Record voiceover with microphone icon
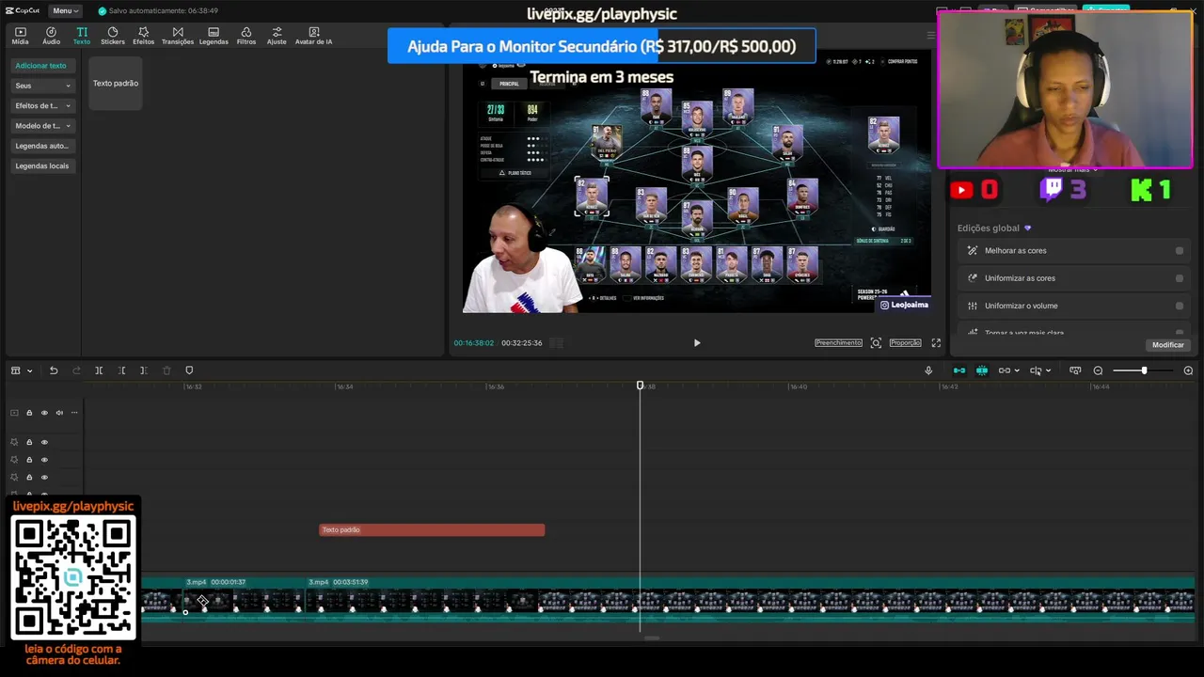 tap(928, 370)
